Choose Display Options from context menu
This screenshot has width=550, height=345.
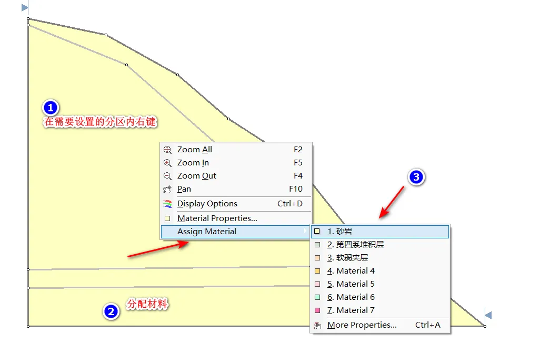[x=207, y=204]
